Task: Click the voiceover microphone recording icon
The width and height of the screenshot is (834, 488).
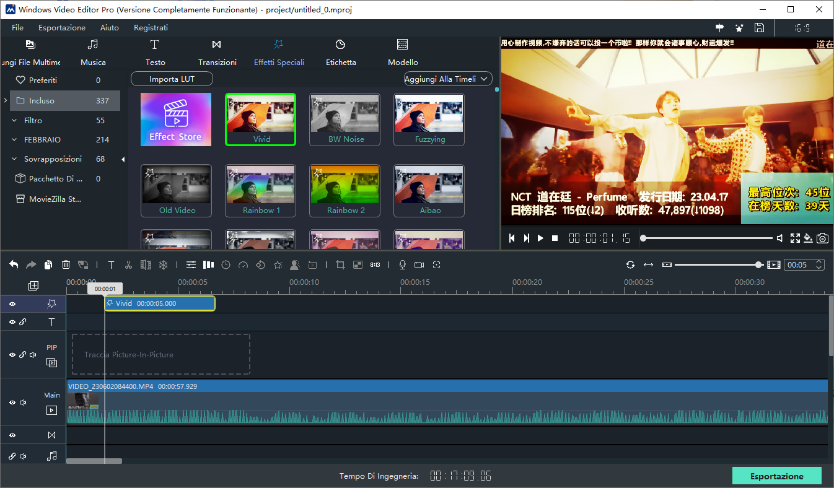Action: coord(402,264)
